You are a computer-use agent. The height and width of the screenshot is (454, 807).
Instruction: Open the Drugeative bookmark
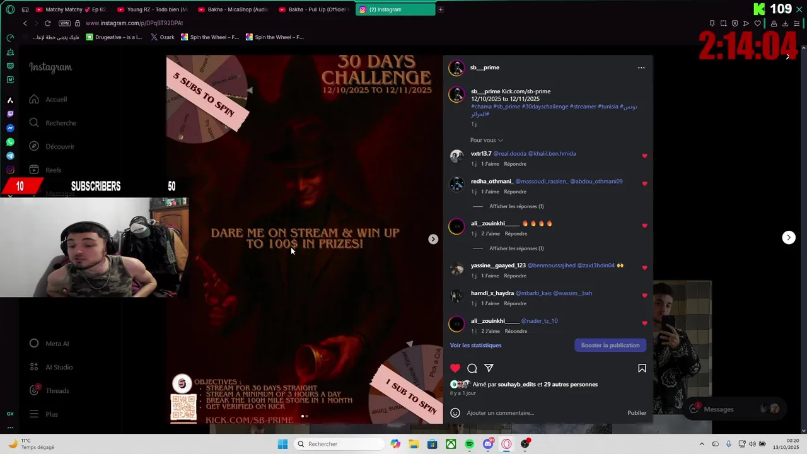(x=114, y=37)
